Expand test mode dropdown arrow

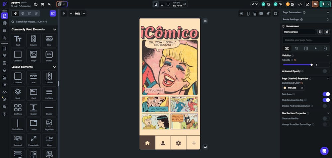(x=328, y=4)
